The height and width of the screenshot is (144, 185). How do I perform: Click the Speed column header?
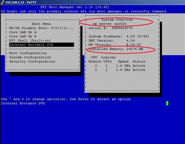[123, 61]
